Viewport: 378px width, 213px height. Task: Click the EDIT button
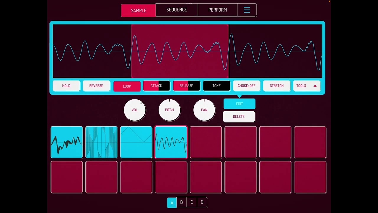[x=239, y=104]
